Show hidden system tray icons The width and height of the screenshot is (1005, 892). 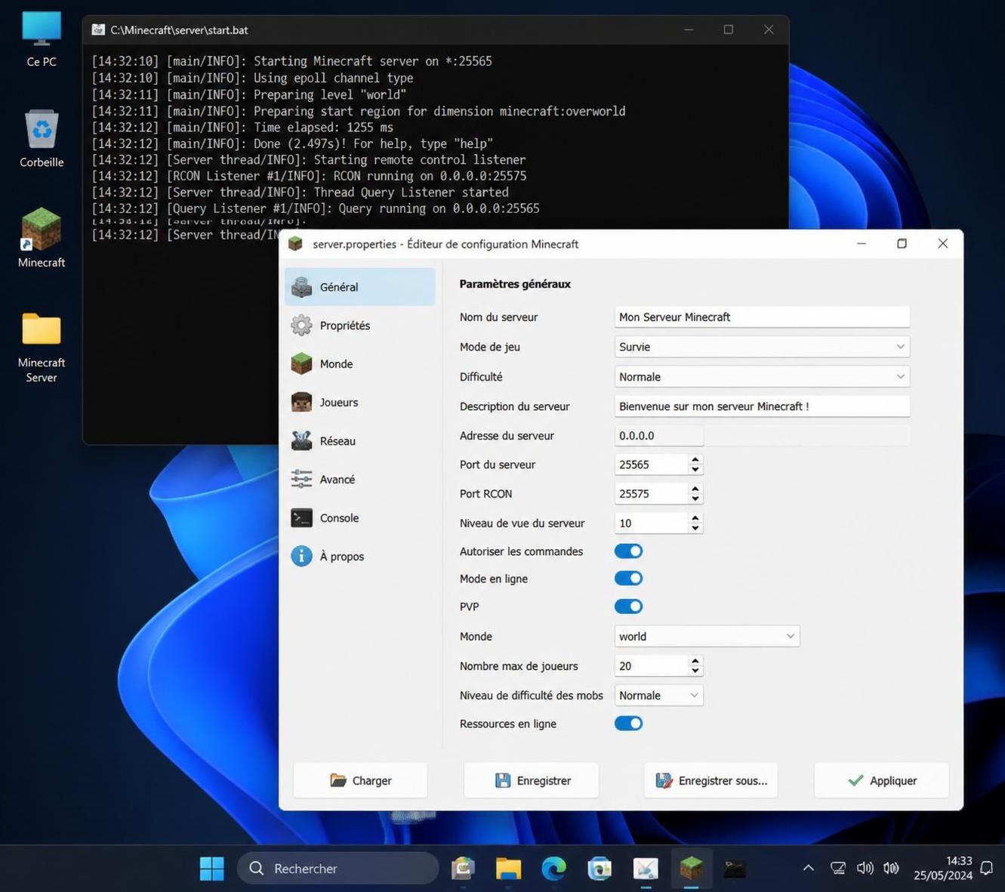pos(809,869)
